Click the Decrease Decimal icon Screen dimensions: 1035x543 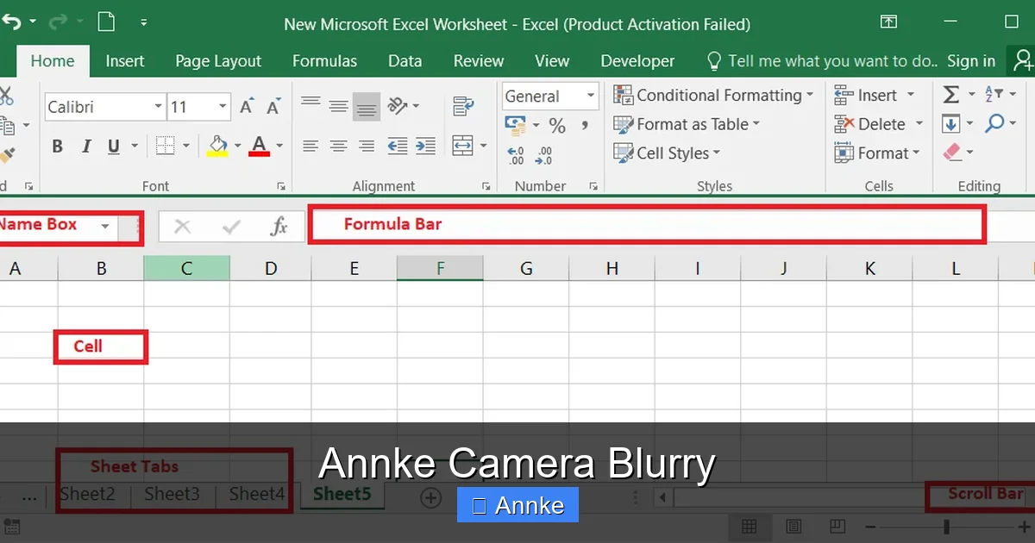pyautogui.click(x=544, y=155)
